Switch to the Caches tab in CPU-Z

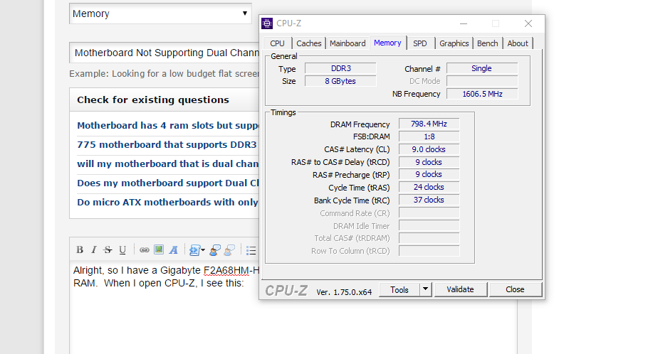308,43
